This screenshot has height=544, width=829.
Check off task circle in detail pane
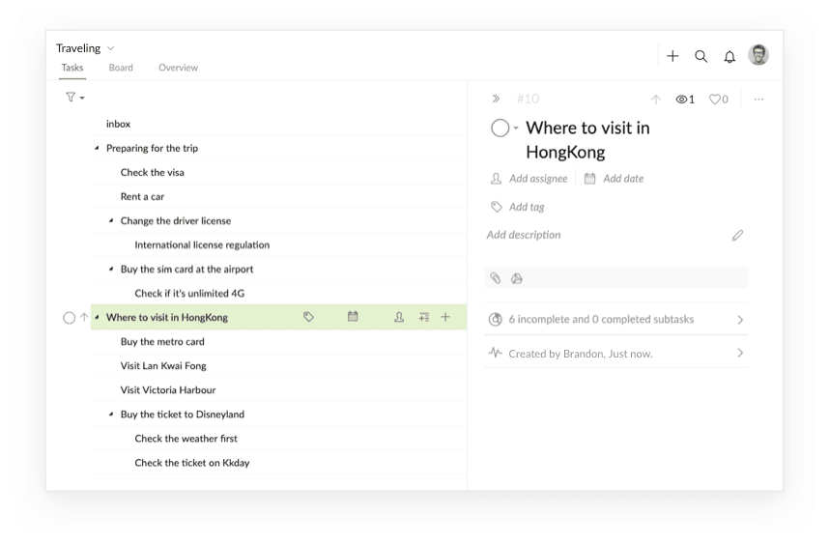tap(500, 128)
